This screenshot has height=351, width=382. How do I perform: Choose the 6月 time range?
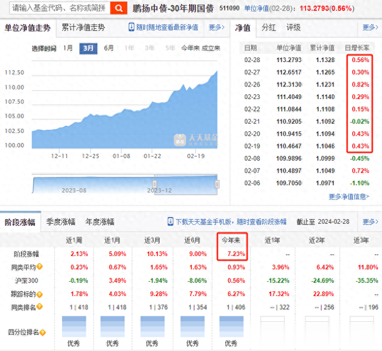pos(109,48)
